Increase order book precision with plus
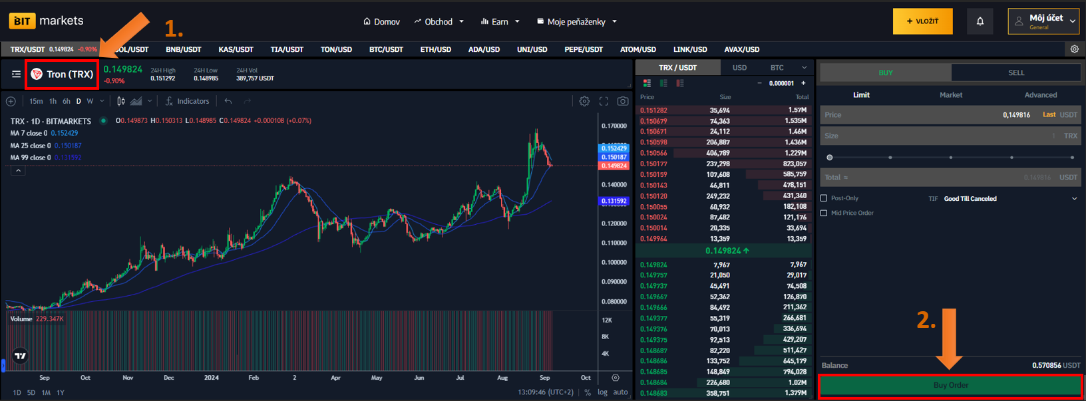This screenshot has height=401, width=1086. point(803,83)
